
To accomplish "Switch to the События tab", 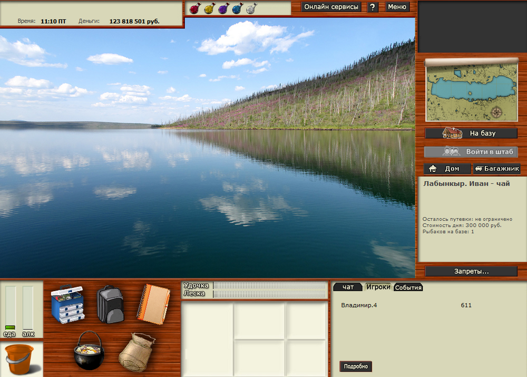I will tap(408, 287).
